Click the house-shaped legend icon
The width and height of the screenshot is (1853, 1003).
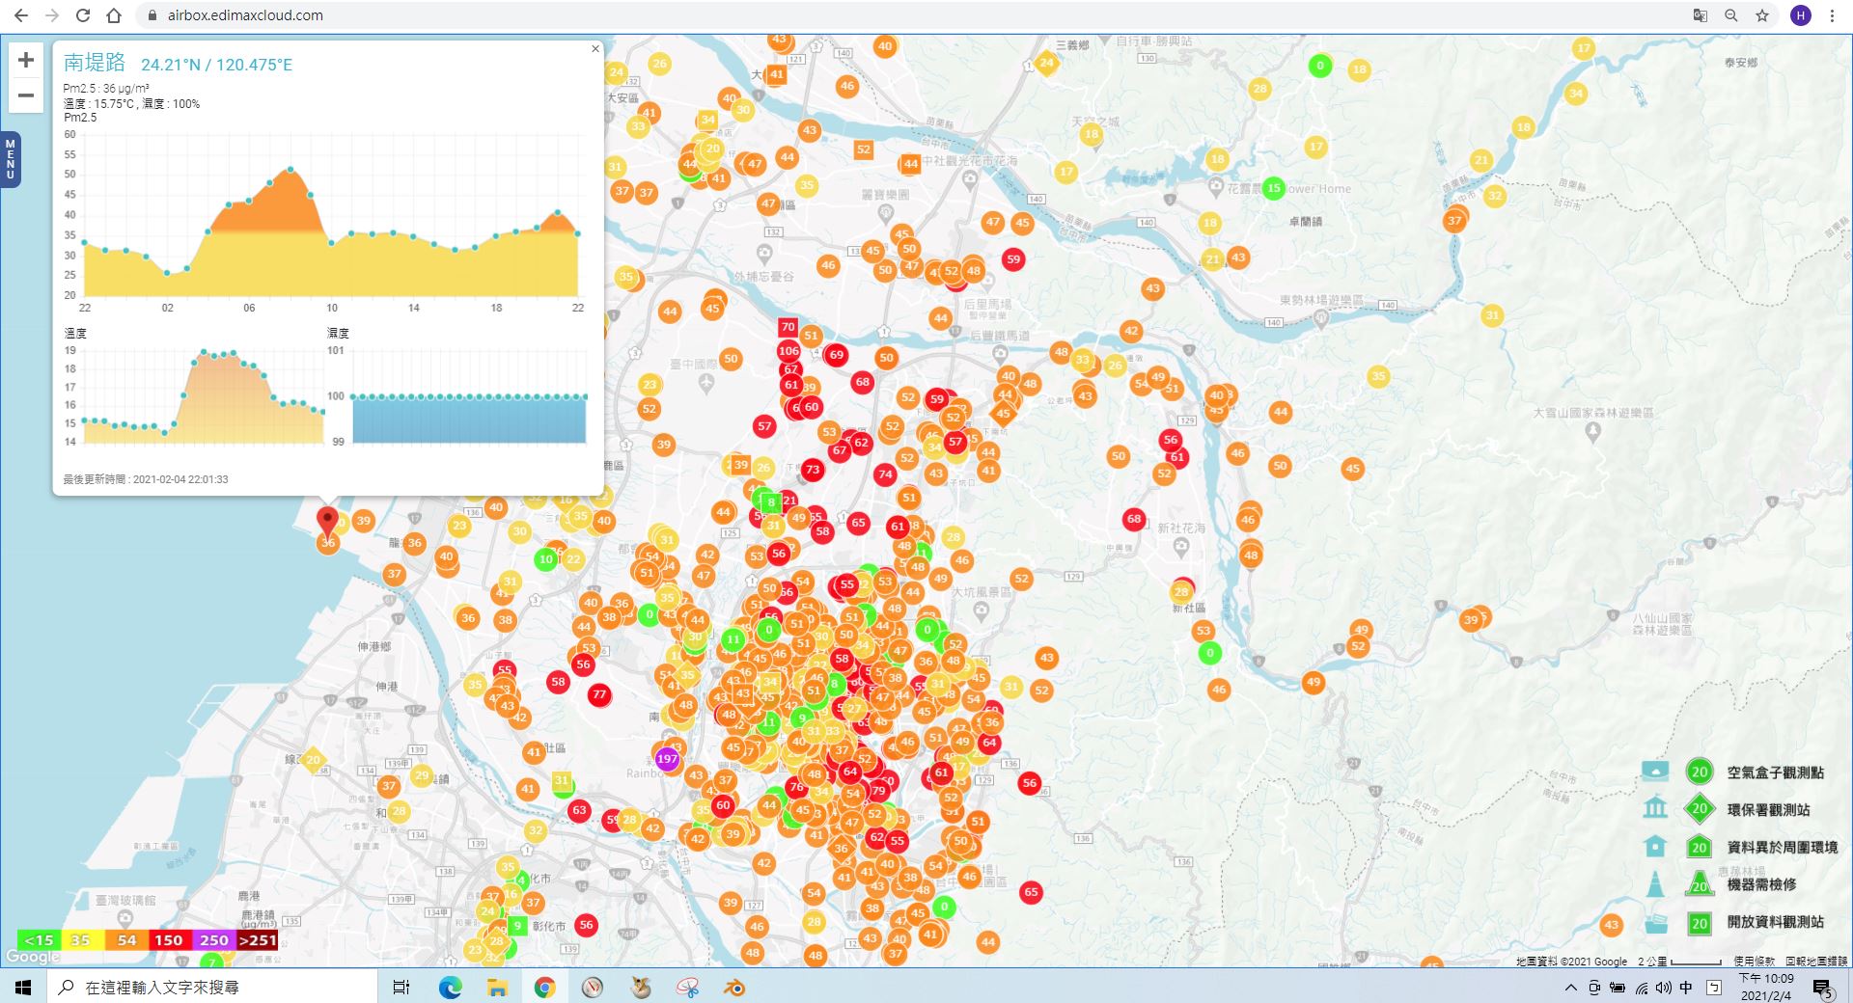pos(1655,846)
